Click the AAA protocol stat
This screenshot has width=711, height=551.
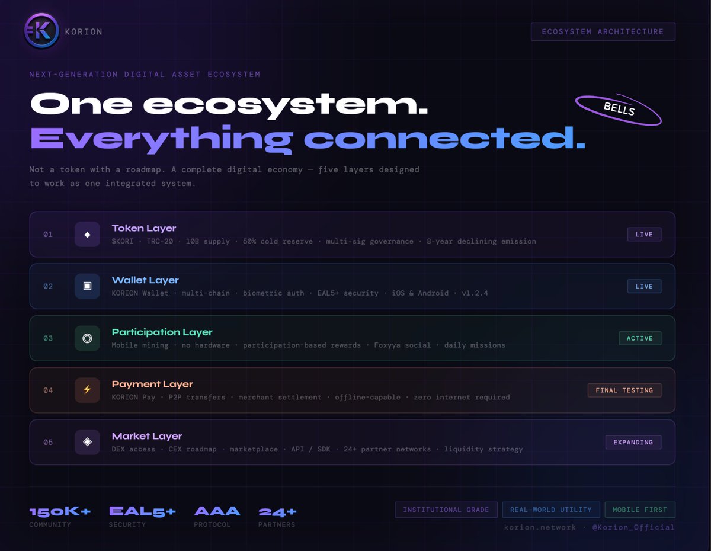coord(217,516)
